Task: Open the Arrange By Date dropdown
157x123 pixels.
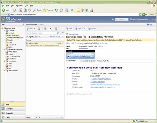Action: pyautogui.click(x=38, y=37)
